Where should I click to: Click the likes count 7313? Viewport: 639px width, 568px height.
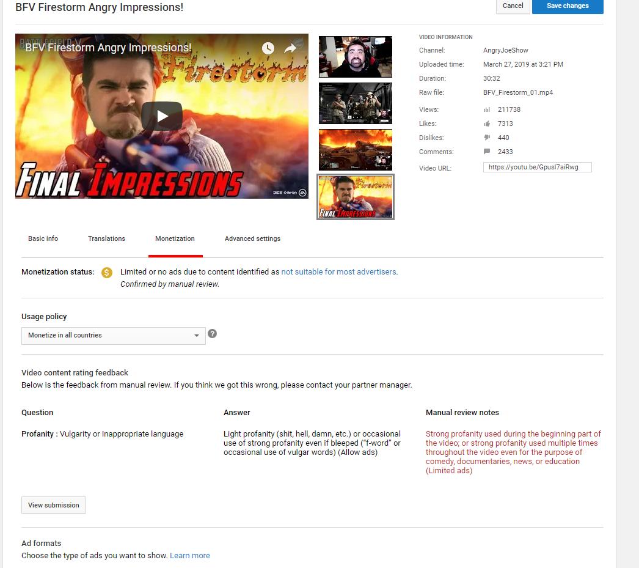coord(505,124)
